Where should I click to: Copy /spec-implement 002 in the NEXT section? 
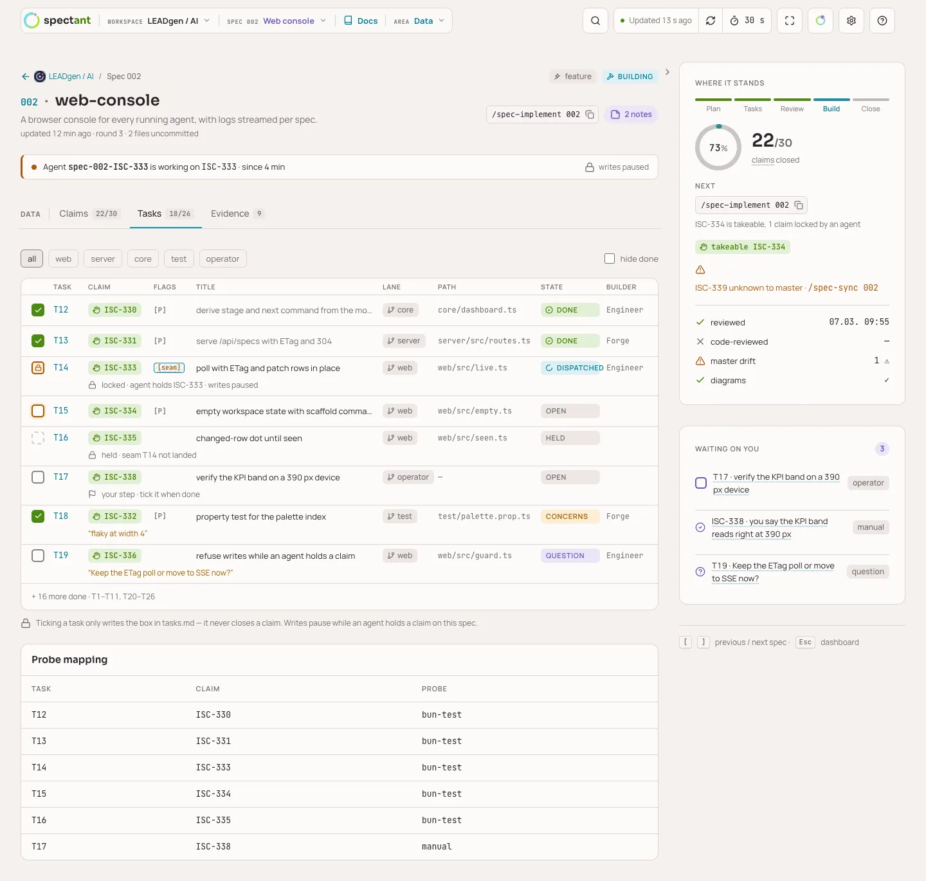point(799,205)
